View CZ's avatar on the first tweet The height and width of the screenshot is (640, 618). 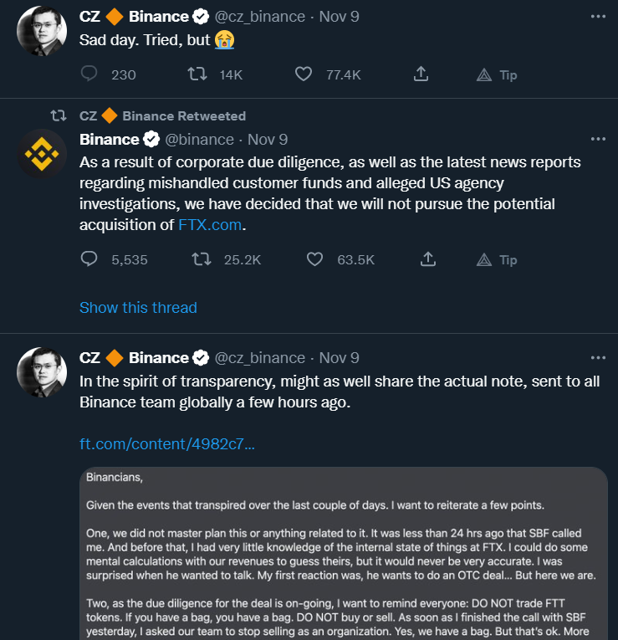pos(42,31)
